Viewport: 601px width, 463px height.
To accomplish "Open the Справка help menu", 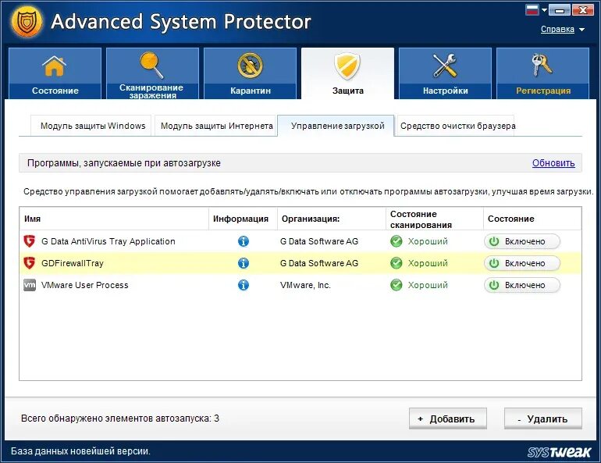I will click(x=562, y=29).
